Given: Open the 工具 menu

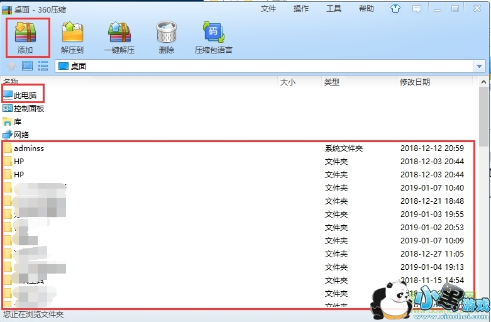Looking at the screenshot, I should point(334,9).
